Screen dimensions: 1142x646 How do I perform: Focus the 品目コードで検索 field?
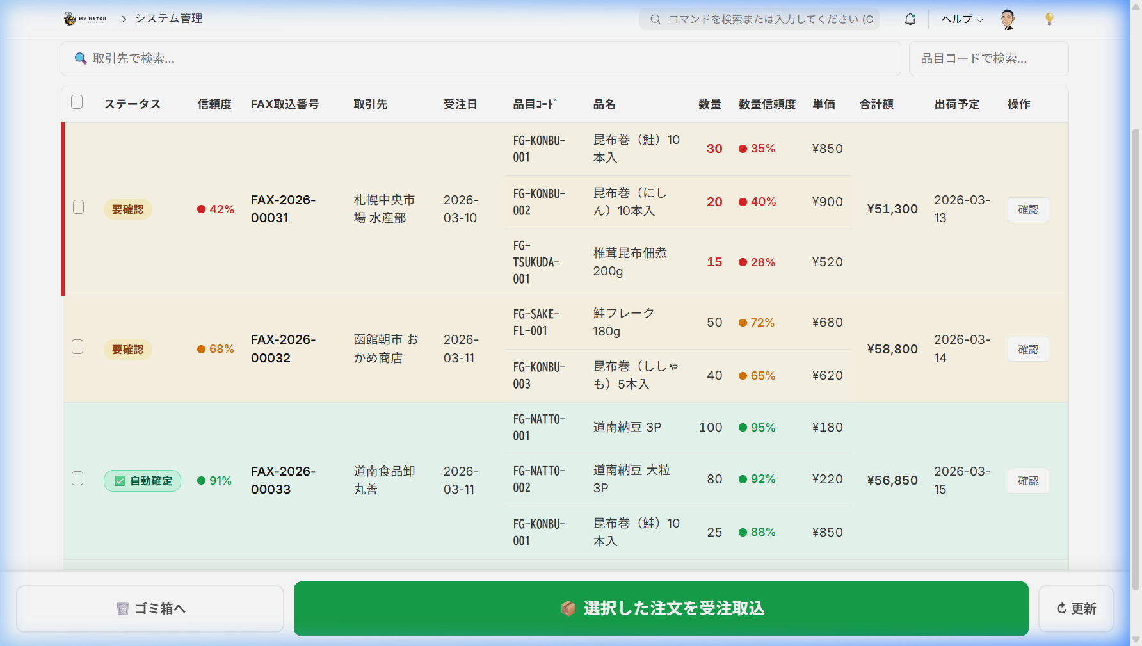click(988, 59)
